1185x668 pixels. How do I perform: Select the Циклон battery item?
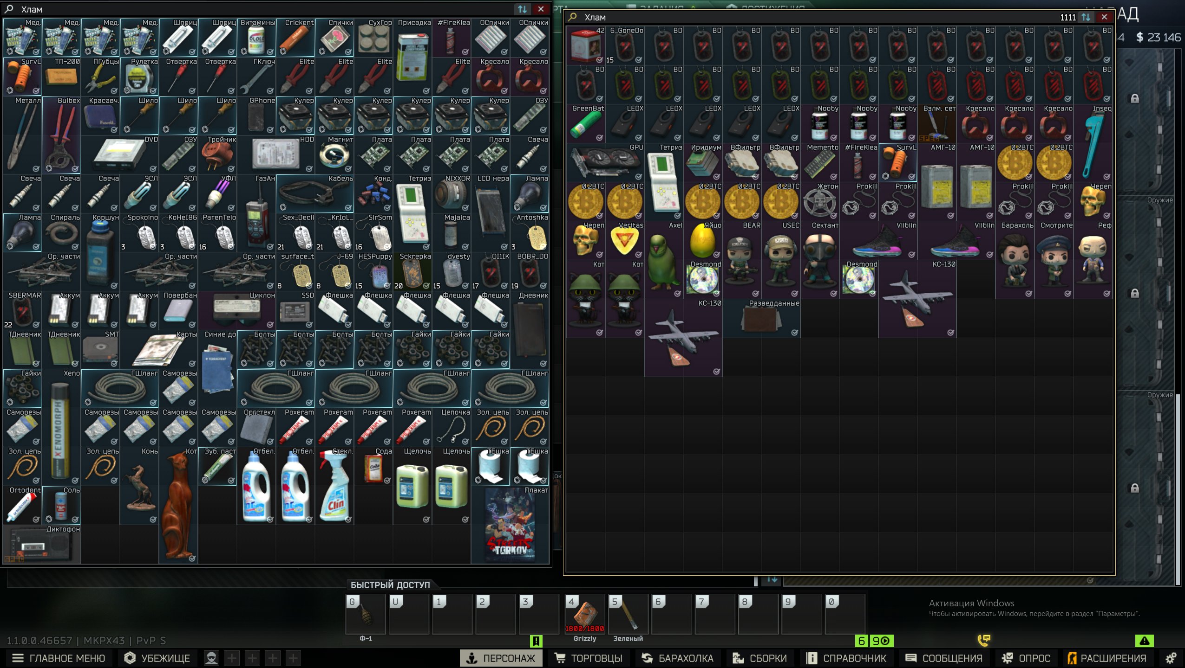(x=237, y=310)
